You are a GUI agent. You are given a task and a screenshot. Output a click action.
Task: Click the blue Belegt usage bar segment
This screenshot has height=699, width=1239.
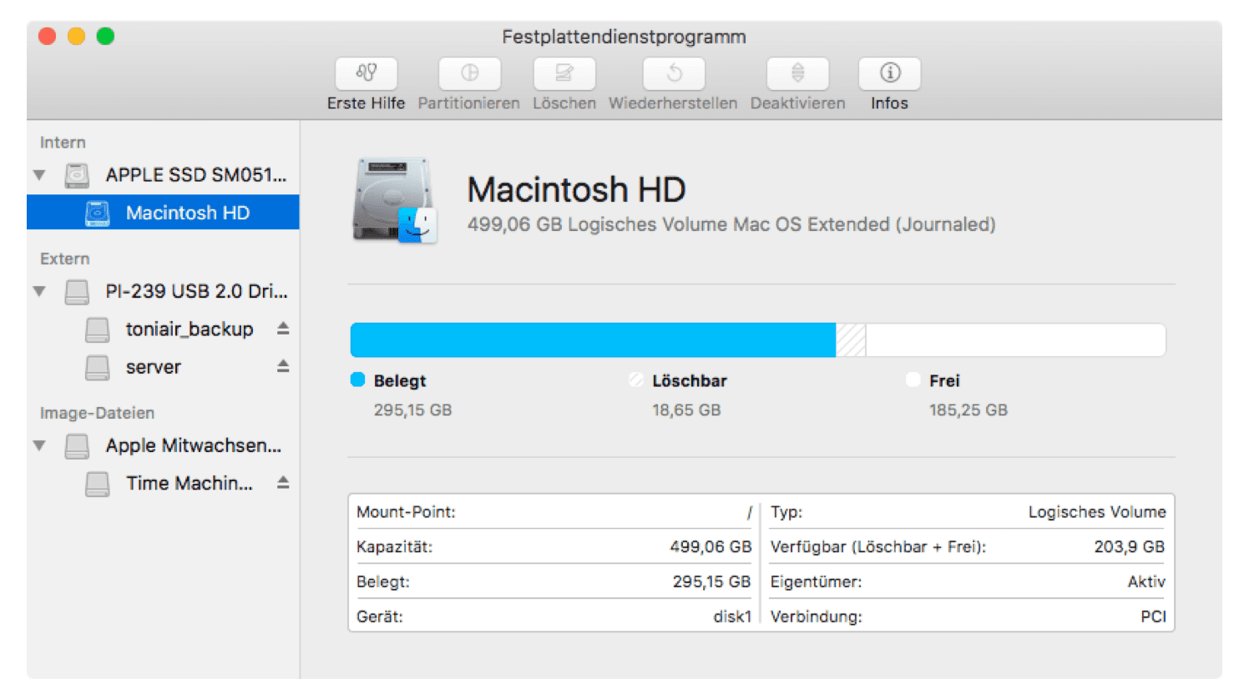[593, 340]
